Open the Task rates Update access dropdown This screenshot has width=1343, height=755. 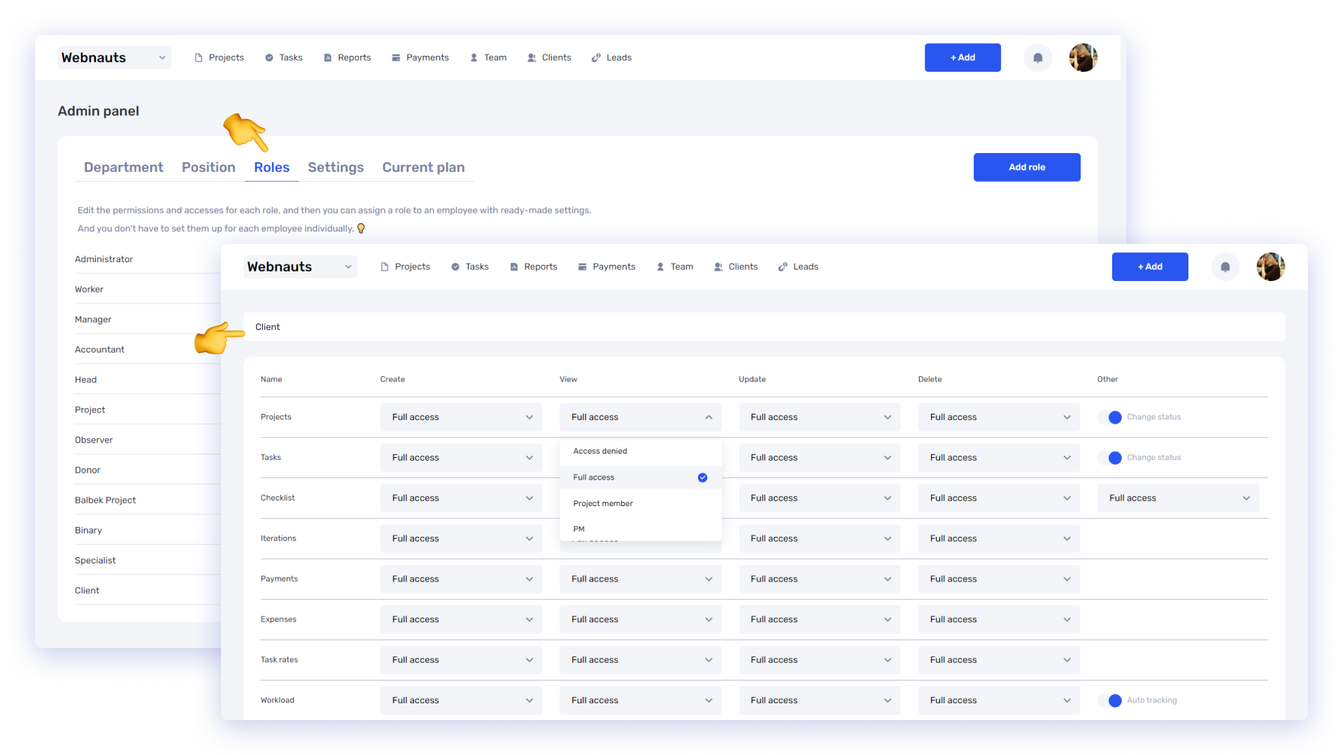[820, 660]
